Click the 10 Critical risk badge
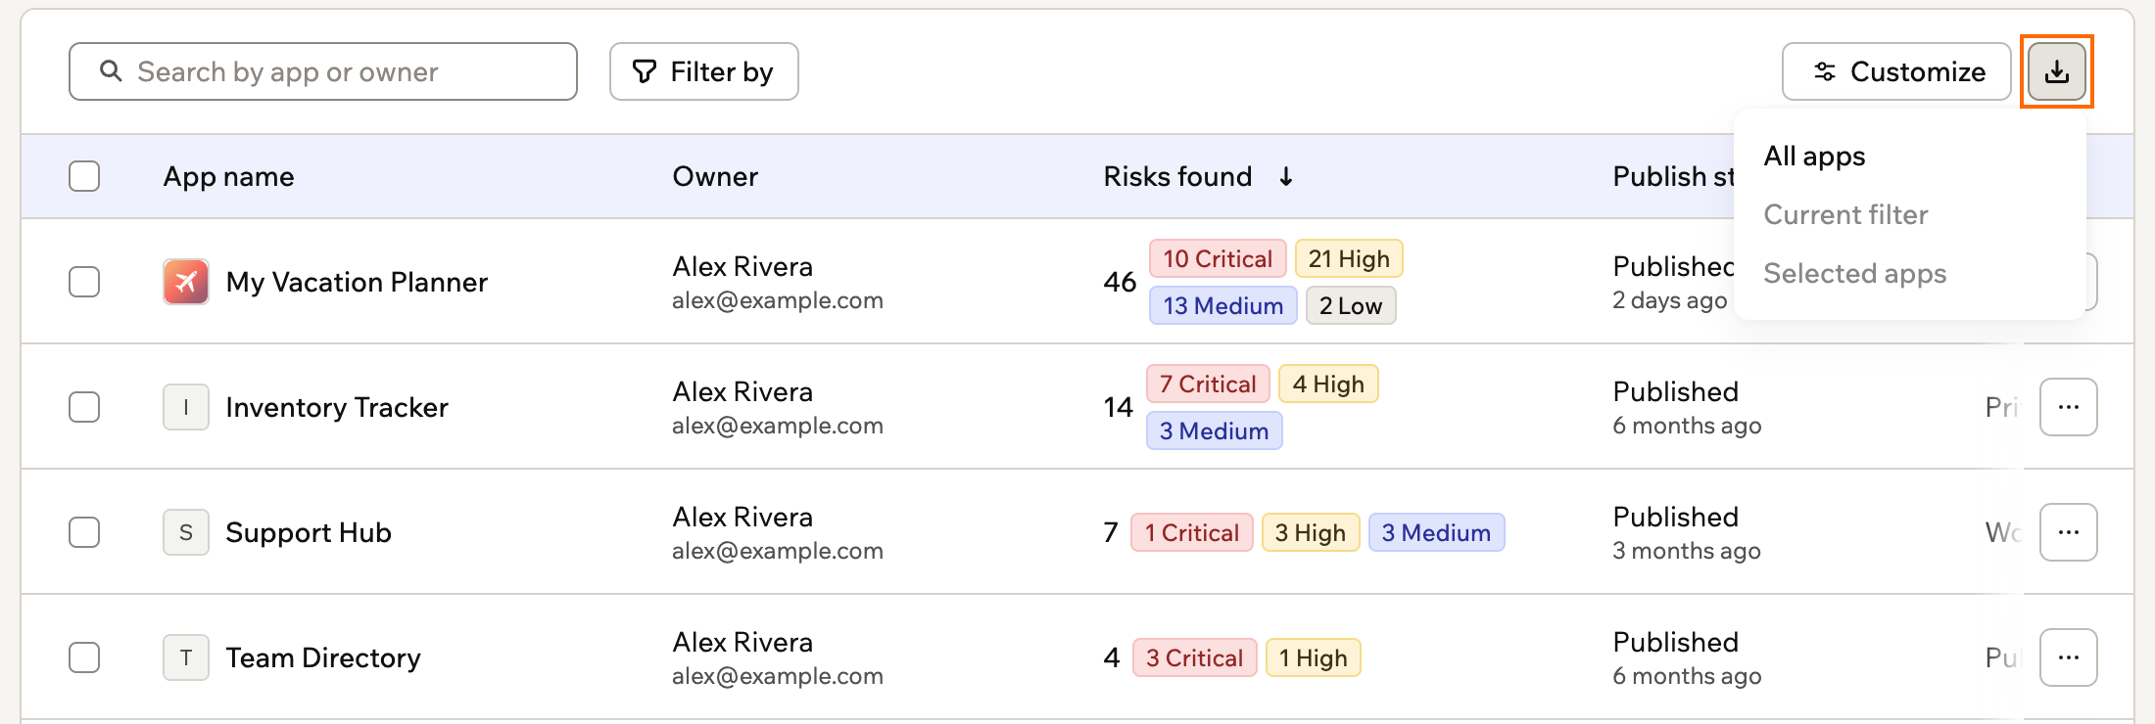 (1218, 258)
